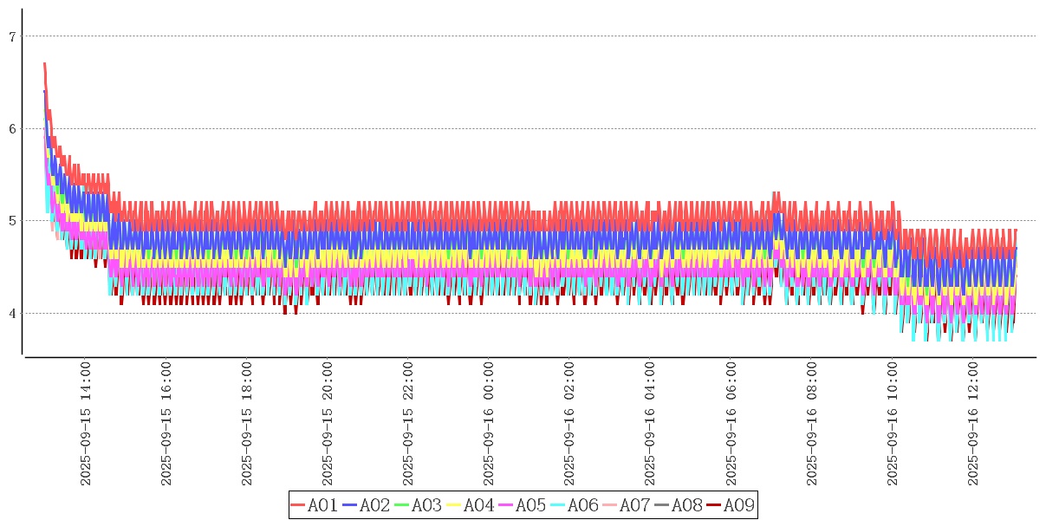This screenshot has height=520, width=1046.
Task: Click the 2025-09-16 00:00 x-axis label
Action: [490, 424]
